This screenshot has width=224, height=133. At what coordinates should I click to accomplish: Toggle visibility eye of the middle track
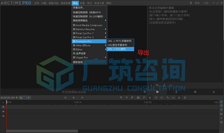[3, 112]
